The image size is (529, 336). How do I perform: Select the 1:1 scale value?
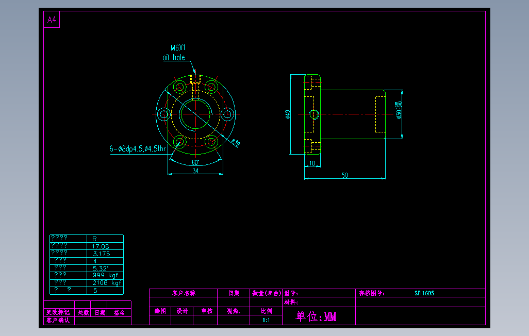266,320
